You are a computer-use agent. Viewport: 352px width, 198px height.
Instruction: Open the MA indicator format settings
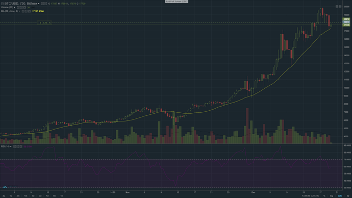click(26, 11)
